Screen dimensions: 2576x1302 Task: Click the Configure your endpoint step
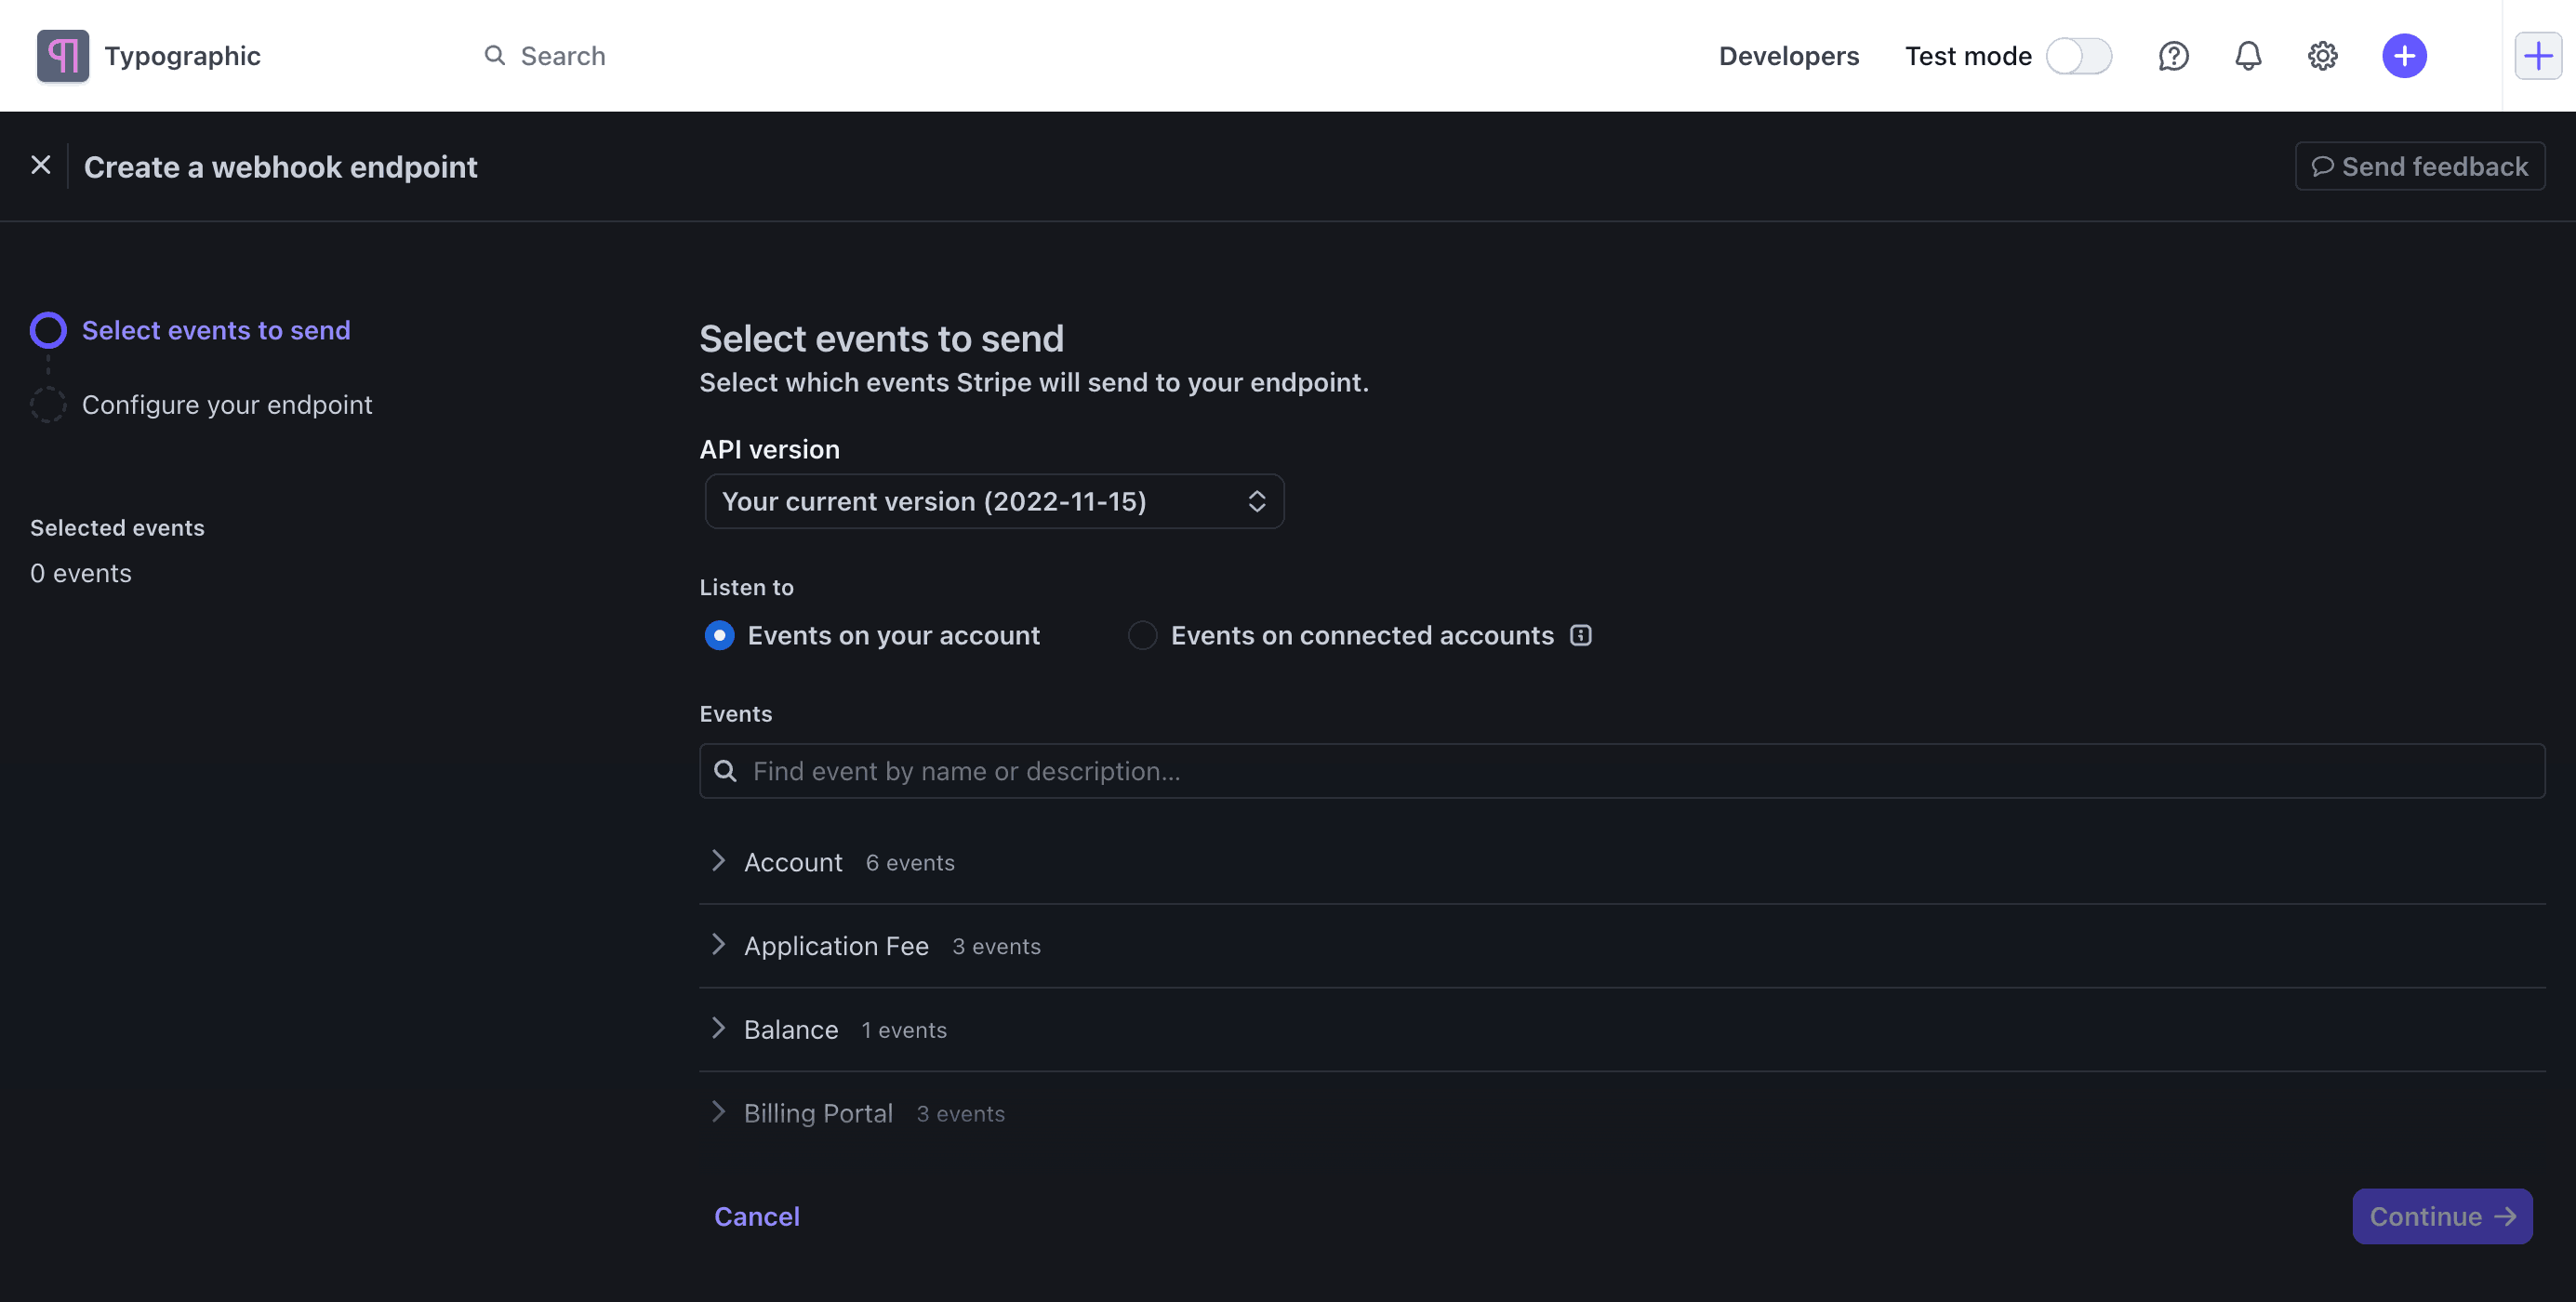point(226,404)
